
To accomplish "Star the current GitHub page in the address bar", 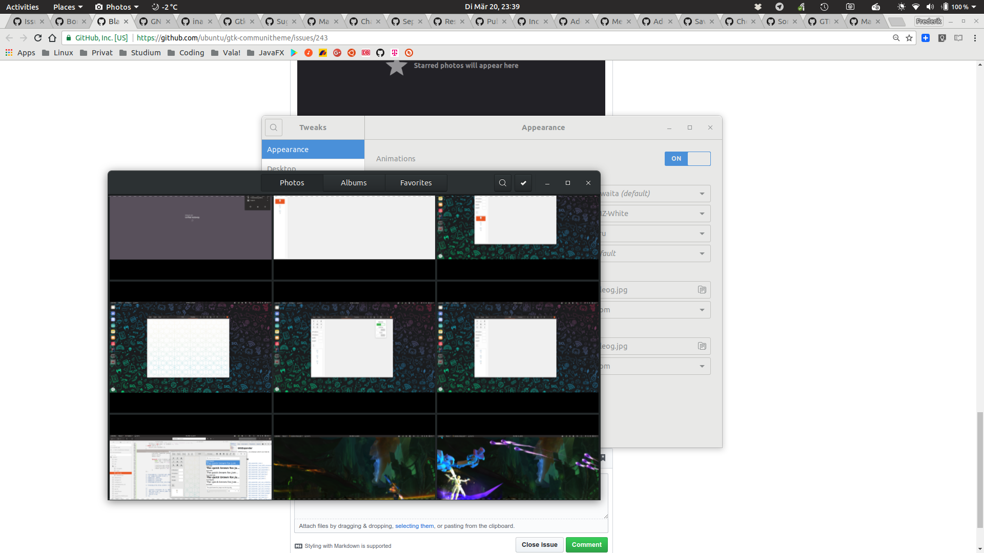I will [909, 38].
